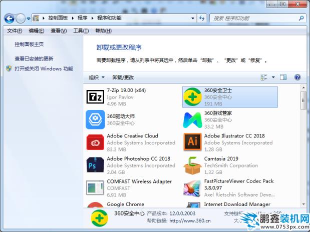Image resolution: width=310 pixels, height=232 pixels.
Task: Click the Internet Download Manager icon
Action: (x=193, y=205)
